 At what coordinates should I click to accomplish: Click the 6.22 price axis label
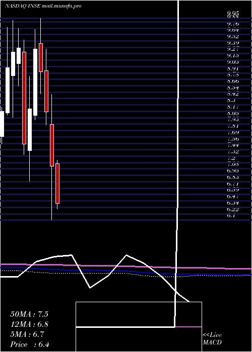(x=233, y=210)
